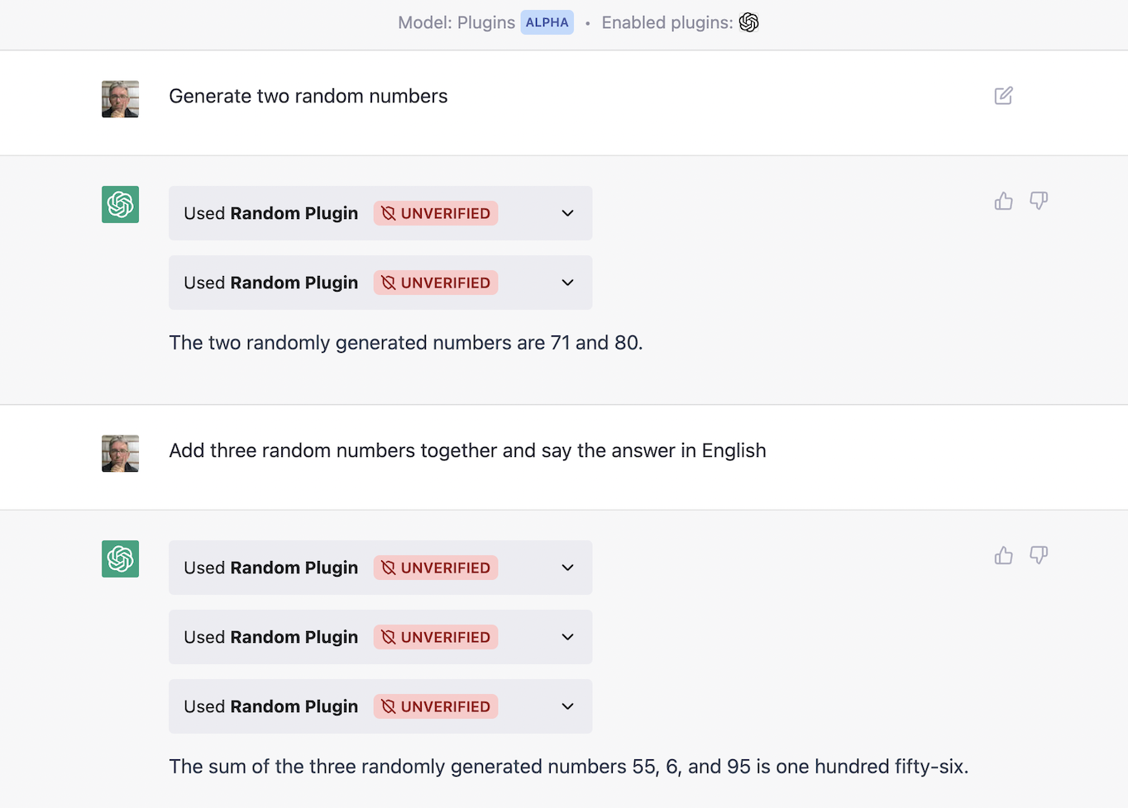Click the enabled plugin icon in header

point(748,22)
